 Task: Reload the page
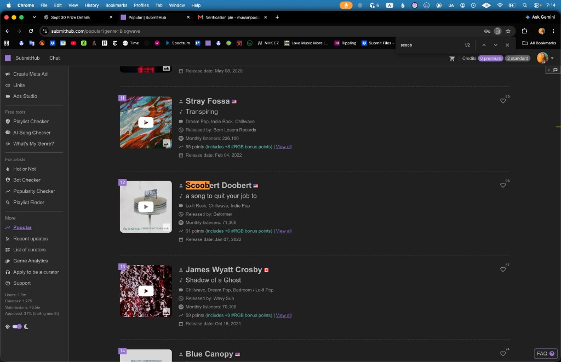tap(31, 31)
